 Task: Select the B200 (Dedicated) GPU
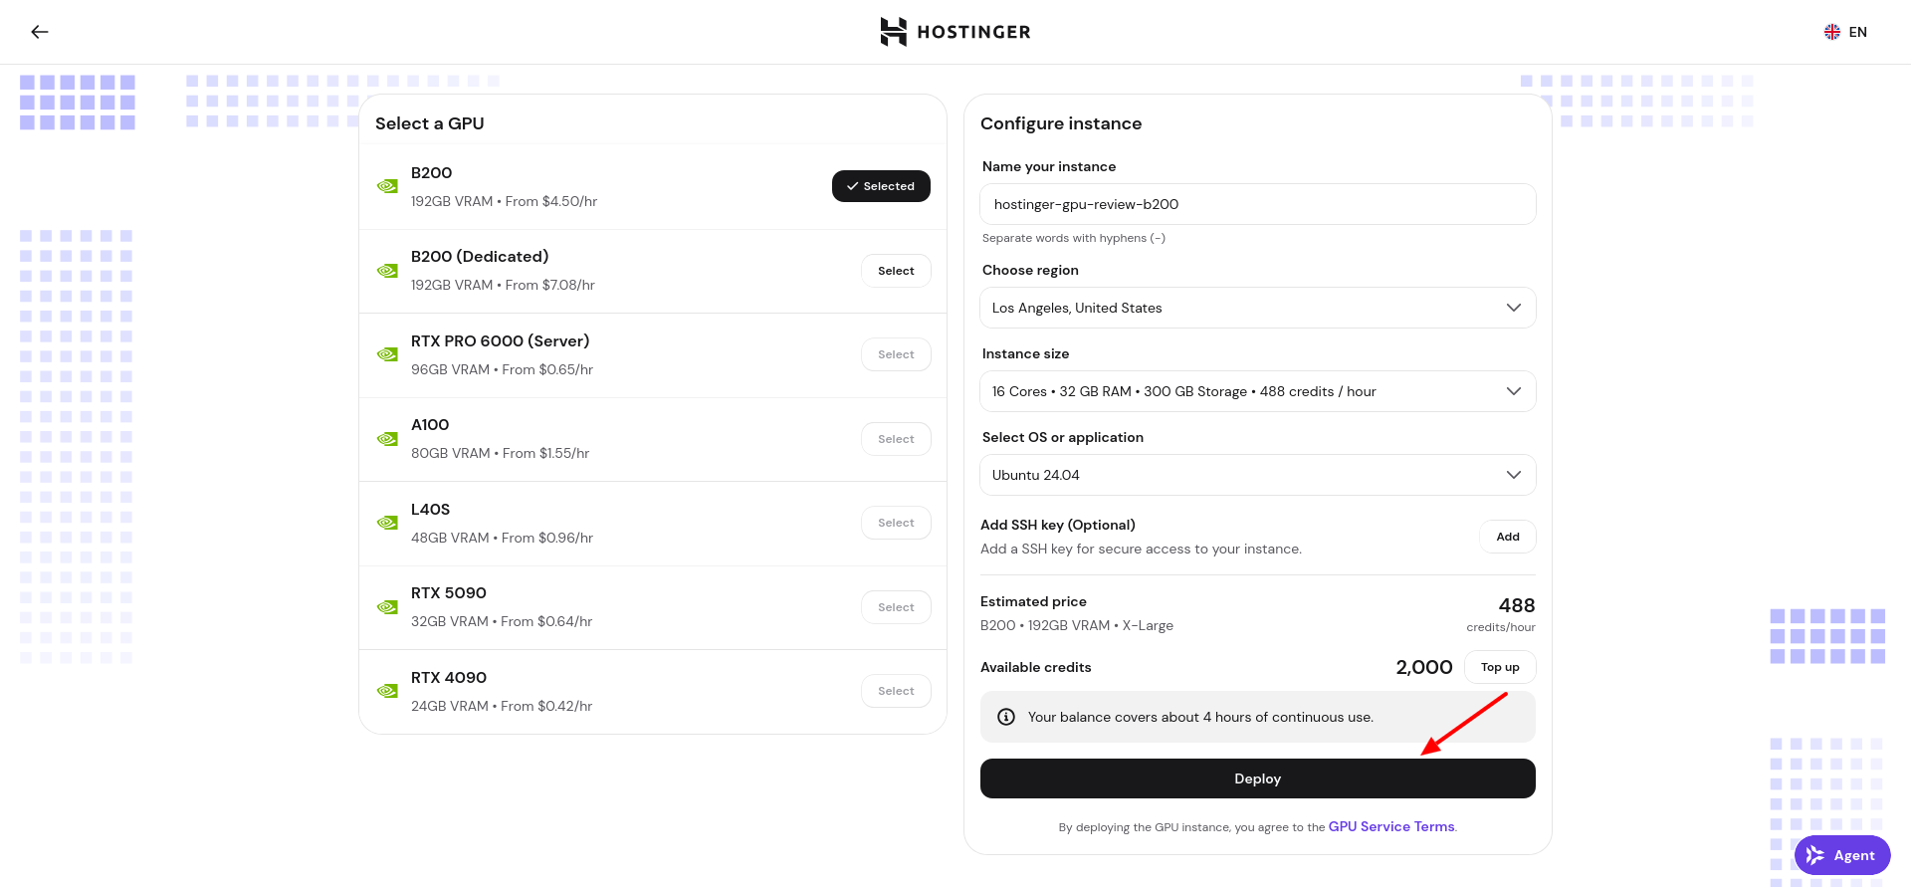tap(896, 271)
